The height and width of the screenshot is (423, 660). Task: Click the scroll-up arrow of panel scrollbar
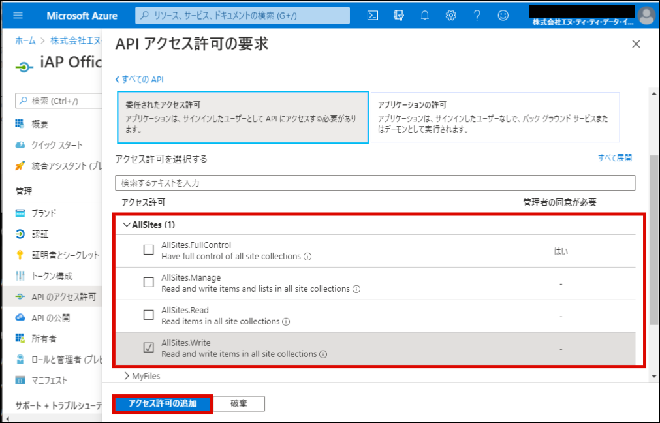click(x=653, y=94)
